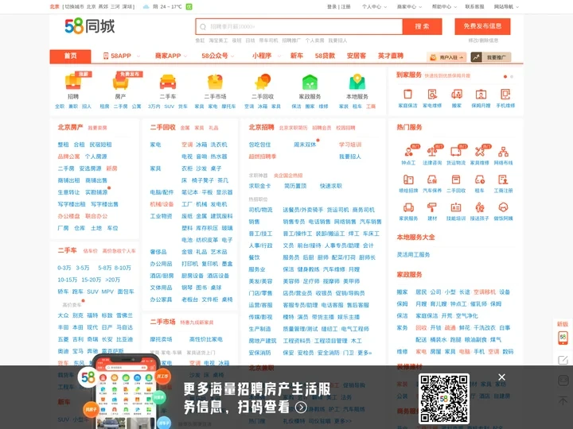Open the 房产 sofa category icon
The image size is (573, 429).
point(120,82)
